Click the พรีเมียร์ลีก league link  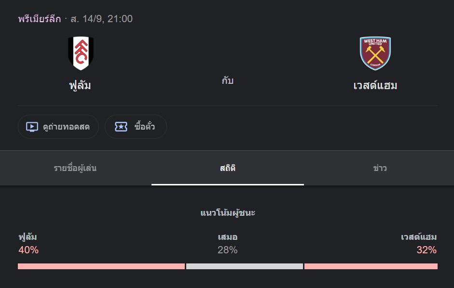click(40, 19)
